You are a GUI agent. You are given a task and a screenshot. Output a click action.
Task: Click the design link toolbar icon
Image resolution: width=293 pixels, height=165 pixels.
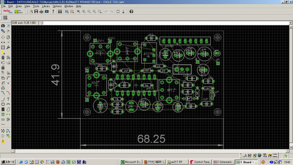[x=8, y=11]
